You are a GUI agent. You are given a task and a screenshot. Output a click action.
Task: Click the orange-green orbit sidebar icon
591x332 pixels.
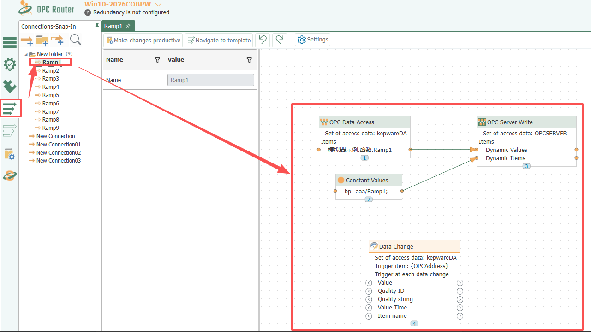[x=10, y=175]
